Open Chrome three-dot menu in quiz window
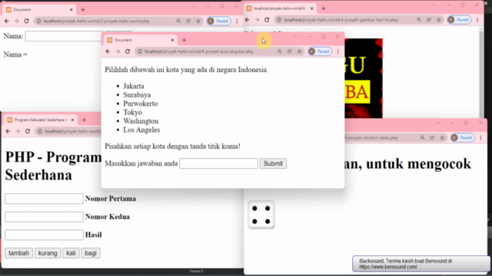492x276 pixels. point(338,51)
